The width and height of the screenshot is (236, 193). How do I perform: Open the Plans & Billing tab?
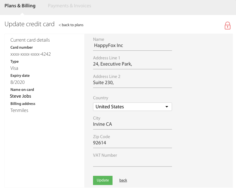[x=20, y=6]
